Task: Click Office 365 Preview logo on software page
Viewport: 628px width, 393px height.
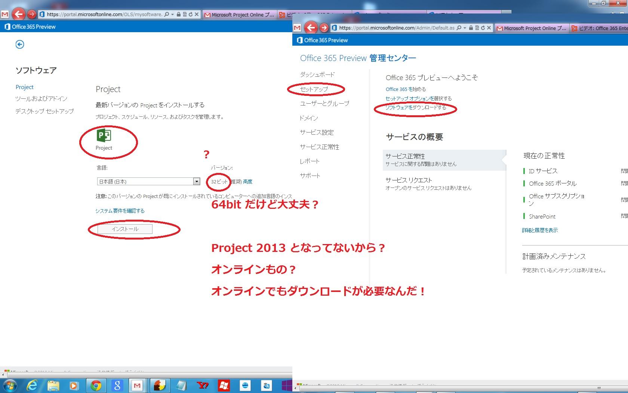Action: click(x=30, y=27)
